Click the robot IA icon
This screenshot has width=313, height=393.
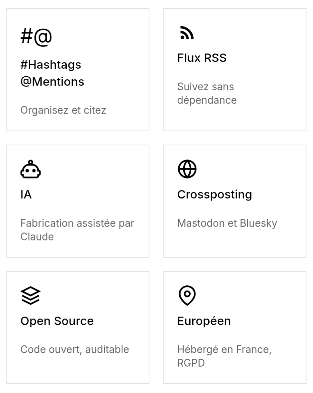(31, 169)
